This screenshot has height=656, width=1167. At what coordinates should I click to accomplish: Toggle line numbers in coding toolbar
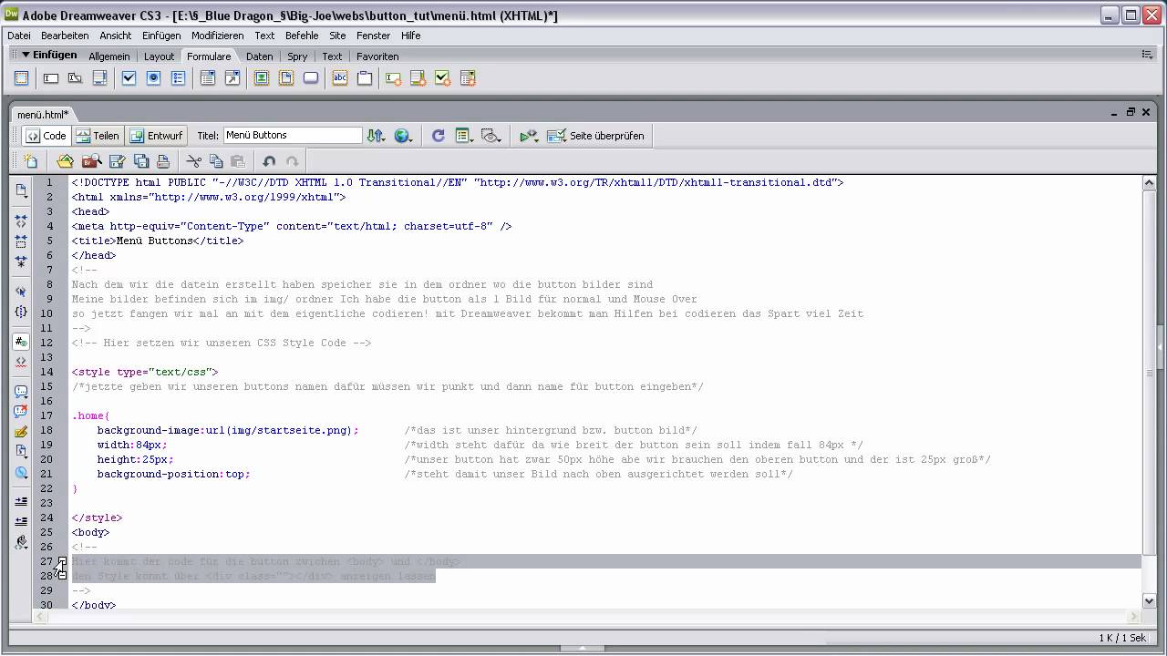coord(21,342)
